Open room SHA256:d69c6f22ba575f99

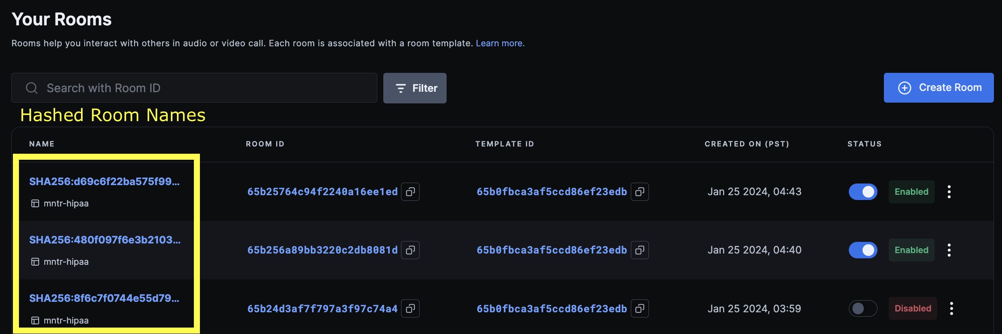coord(104,181)
